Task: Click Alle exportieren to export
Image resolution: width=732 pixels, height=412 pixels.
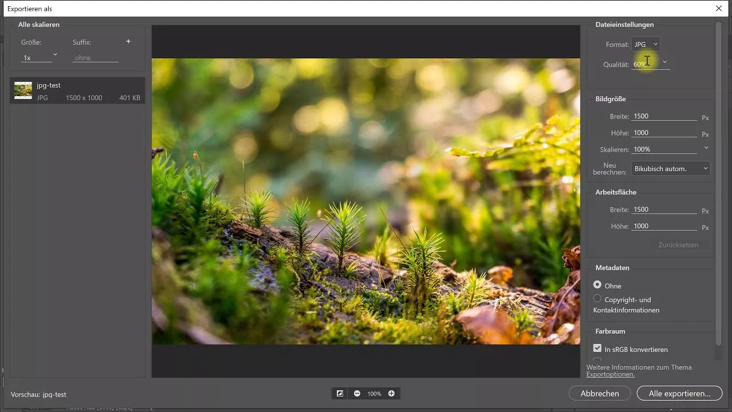Action: coord(679,393)
